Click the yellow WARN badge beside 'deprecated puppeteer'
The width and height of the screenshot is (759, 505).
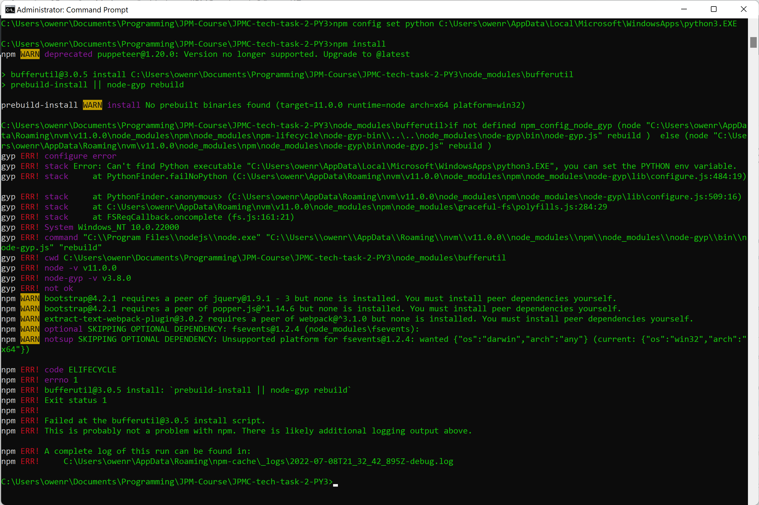point(30,54)
